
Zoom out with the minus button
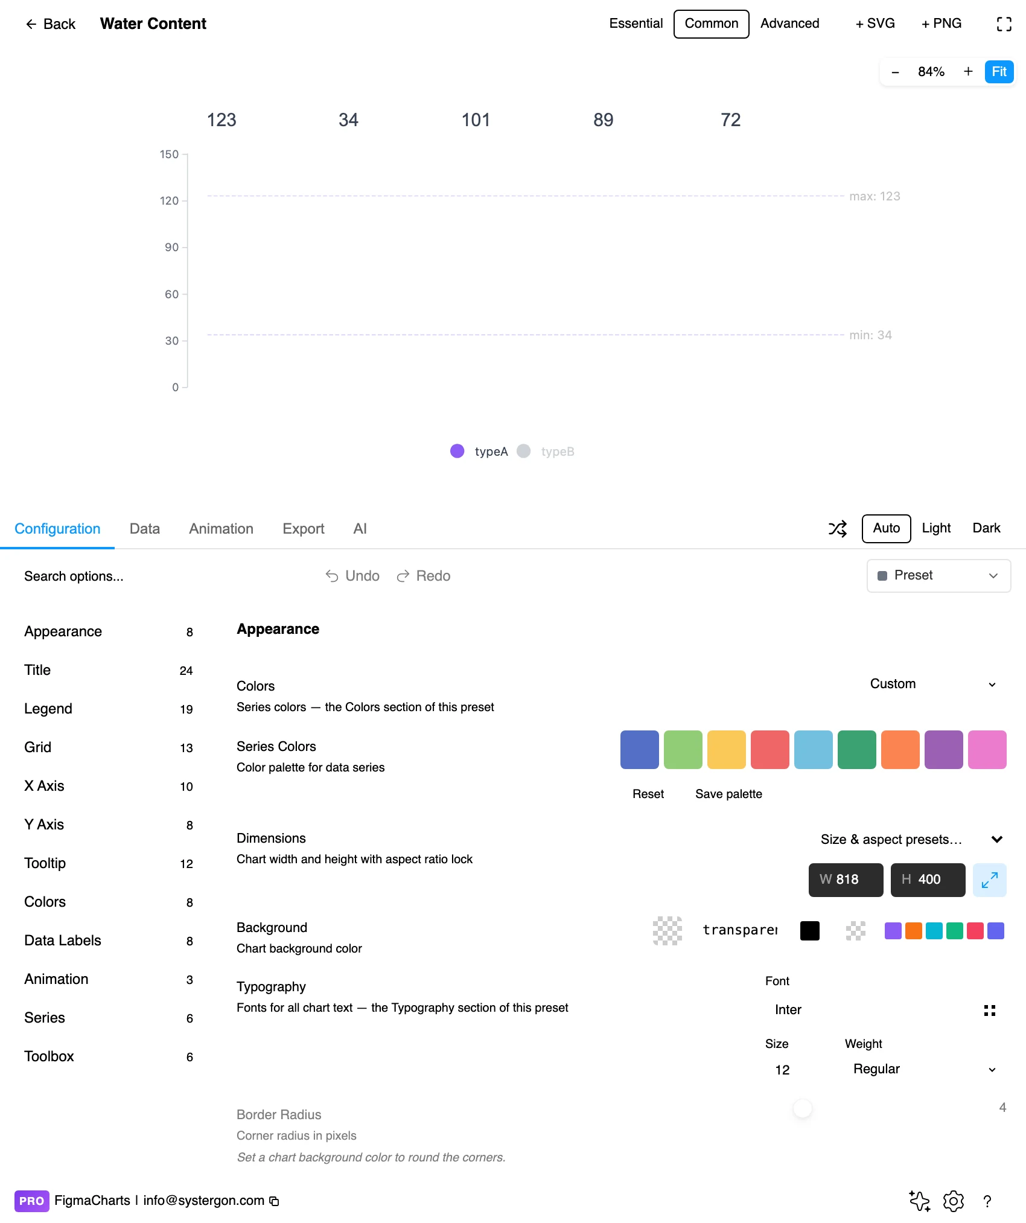click(895, 72)
